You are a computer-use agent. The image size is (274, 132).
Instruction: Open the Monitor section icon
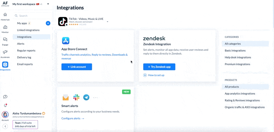point(5,27)
